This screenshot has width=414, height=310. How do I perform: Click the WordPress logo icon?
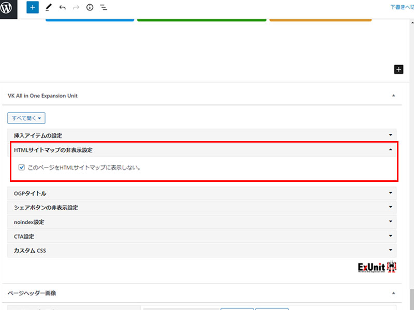pyautogui.click(x=9, y=9)
